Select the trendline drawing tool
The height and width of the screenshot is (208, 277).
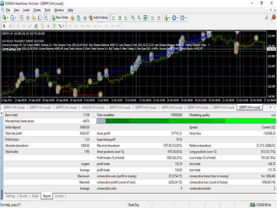(x=30, y=26)
